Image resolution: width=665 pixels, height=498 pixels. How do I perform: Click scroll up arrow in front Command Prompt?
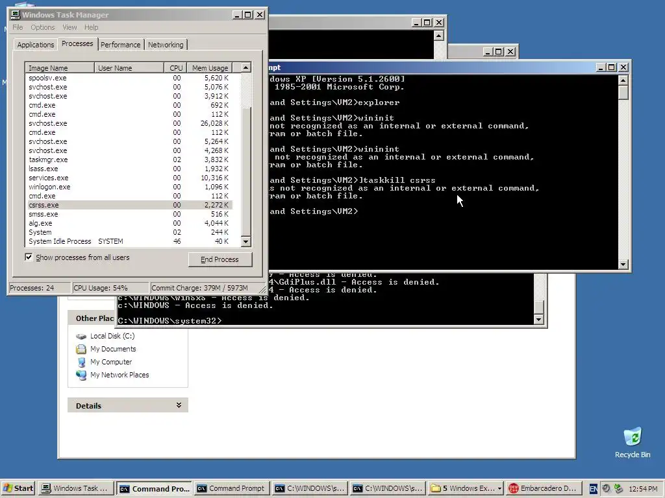click(623, 80)
